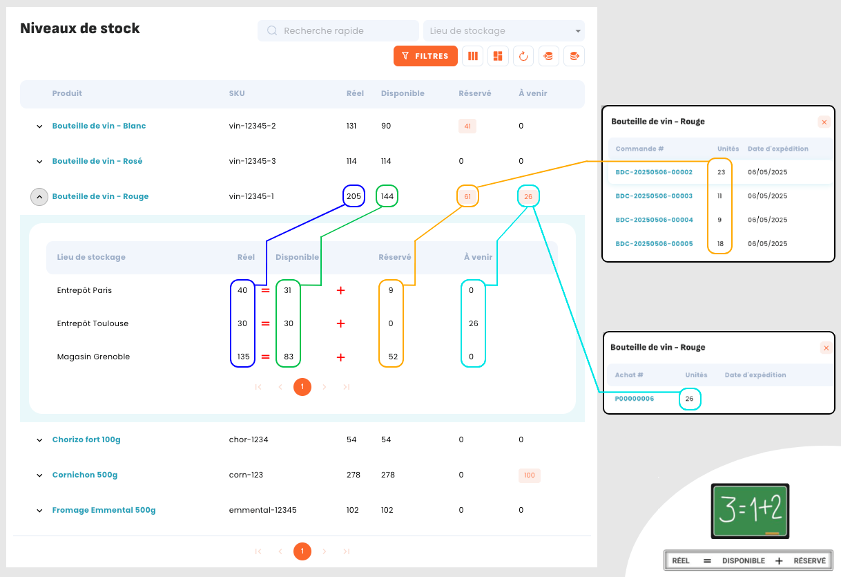The width and height of the screenshot is (841, 577).
Task: Open the Bouteille de vin - Blanc product link
Action: click(x=99, y=126)
